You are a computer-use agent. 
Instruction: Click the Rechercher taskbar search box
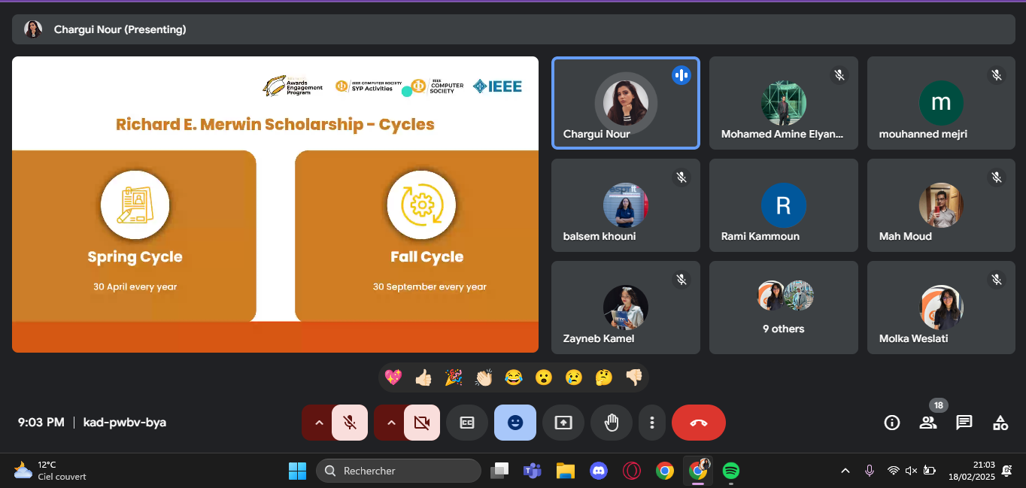[x=399, y=471]
